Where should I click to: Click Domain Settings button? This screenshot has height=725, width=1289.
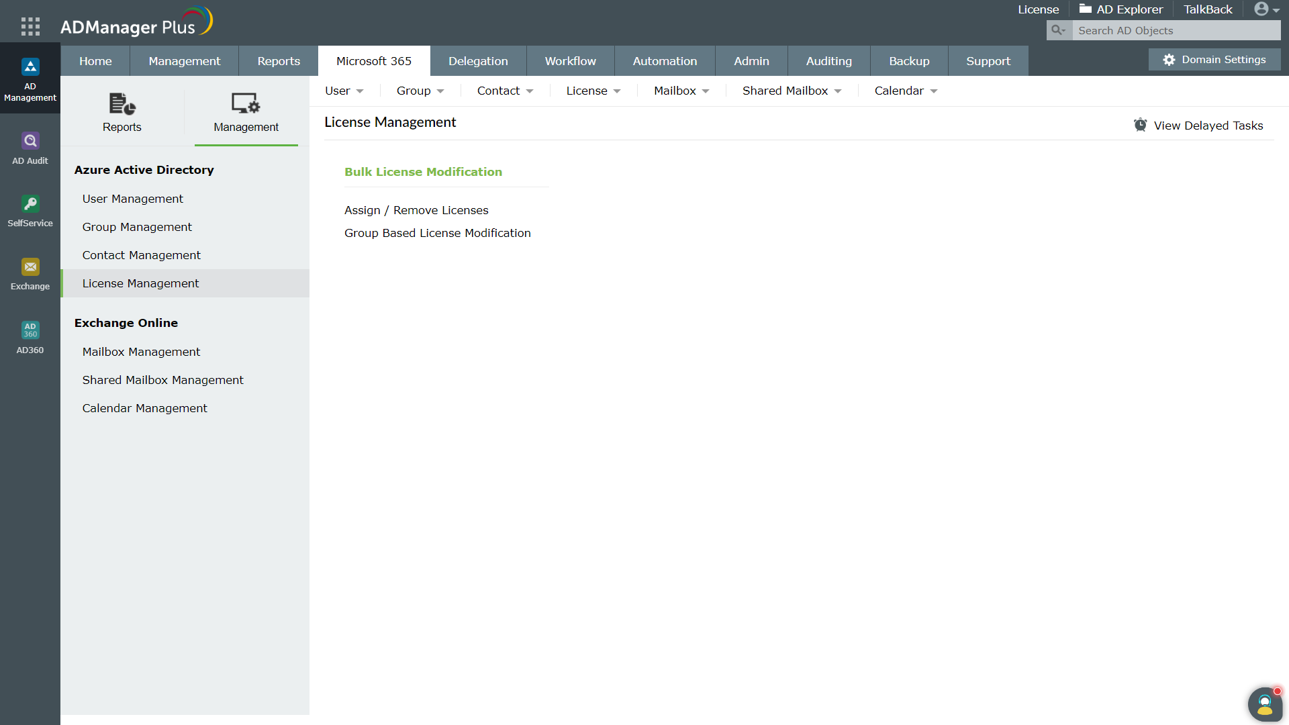tap(1214, 60)
